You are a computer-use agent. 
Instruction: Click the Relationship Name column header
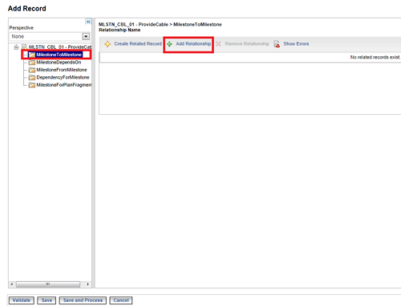pos(119,30)
